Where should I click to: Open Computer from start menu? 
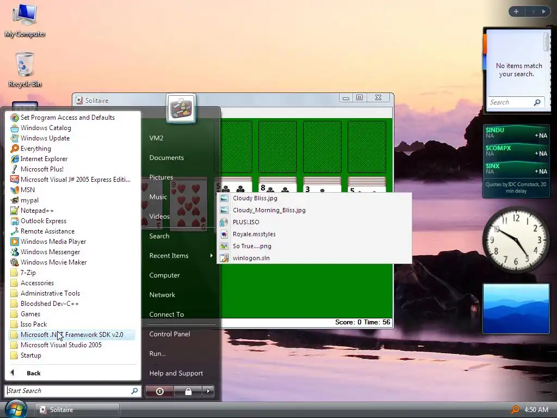(x=164, y=275)
